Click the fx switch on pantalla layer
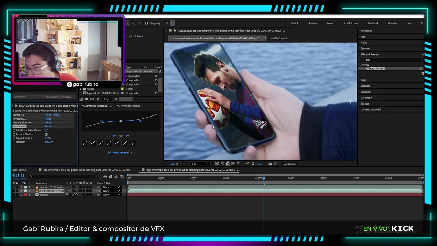This screenshot has height=246, width=437. click(x=77, y=195)
